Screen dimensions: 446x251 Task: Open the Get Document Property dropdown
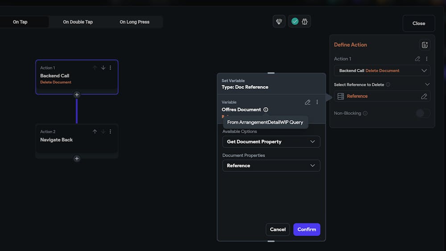pyautogui.click(x=271, y=142)
